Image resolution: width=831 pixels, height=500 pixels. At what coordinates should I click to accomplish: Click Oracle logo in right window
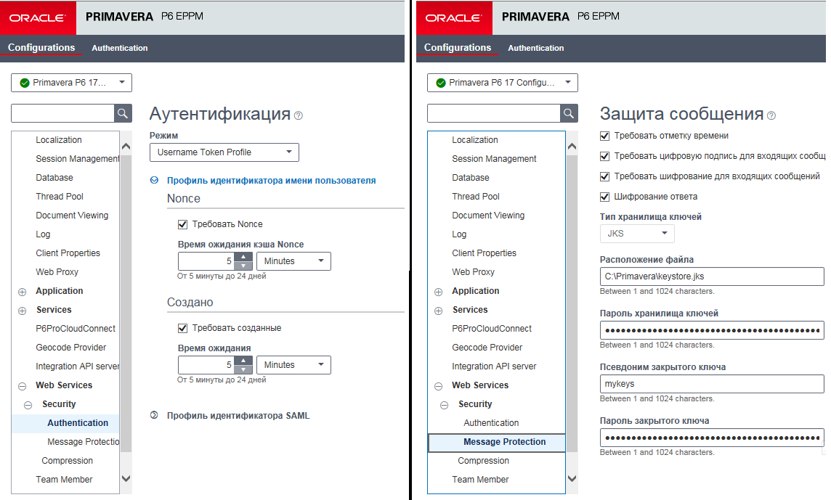pyautogui.click(x=454, y=18)
